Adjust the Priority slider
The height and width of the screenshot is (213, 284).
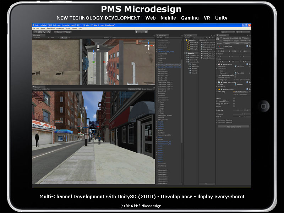238,110
